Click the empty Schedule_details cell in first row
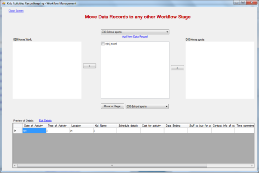The image size is (259, 175). coord(129,131)
